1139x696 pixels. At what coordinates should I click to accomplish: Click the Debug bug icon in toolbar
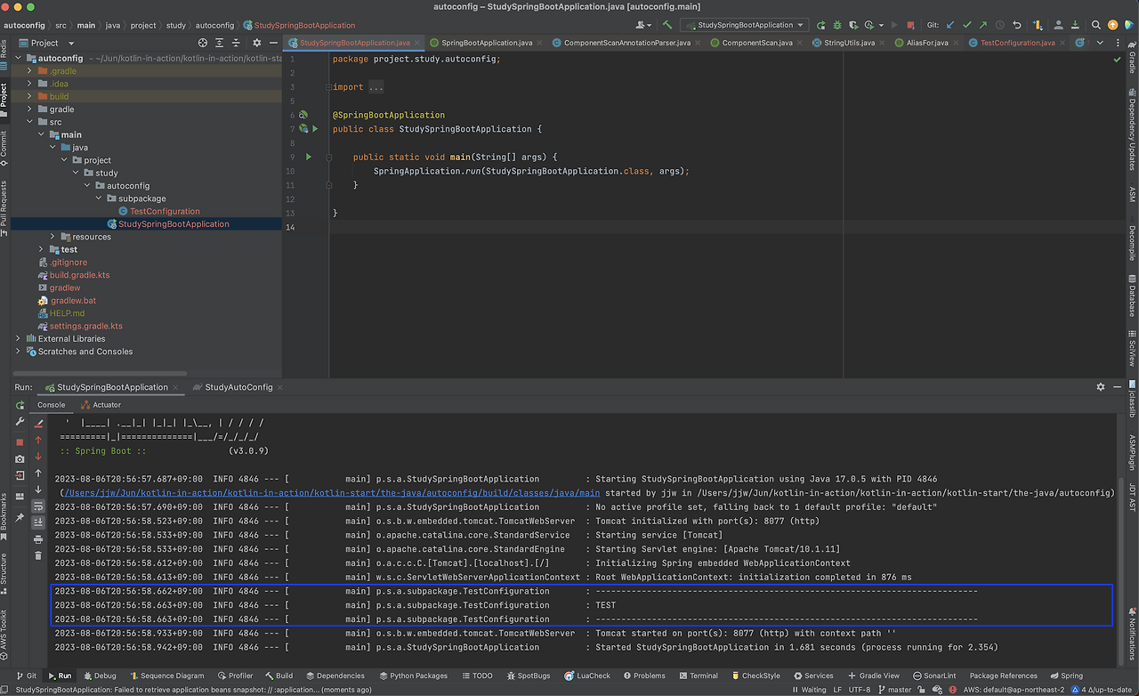837,25
